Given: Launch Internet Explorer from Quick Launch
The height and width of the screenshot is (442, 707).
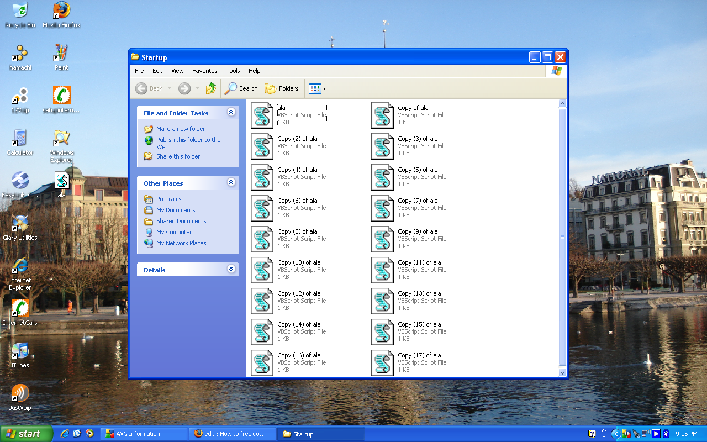Looking at the screenshot, I should [65, 434].
